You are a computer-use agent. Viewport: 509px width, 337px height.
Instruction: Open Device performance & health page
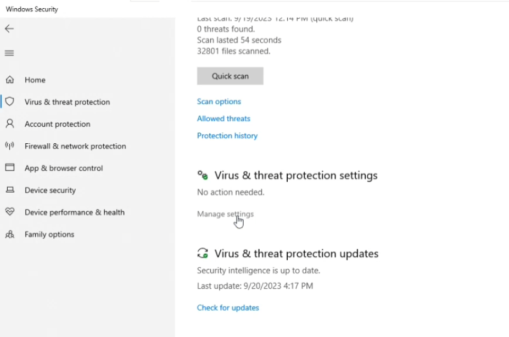75,212
